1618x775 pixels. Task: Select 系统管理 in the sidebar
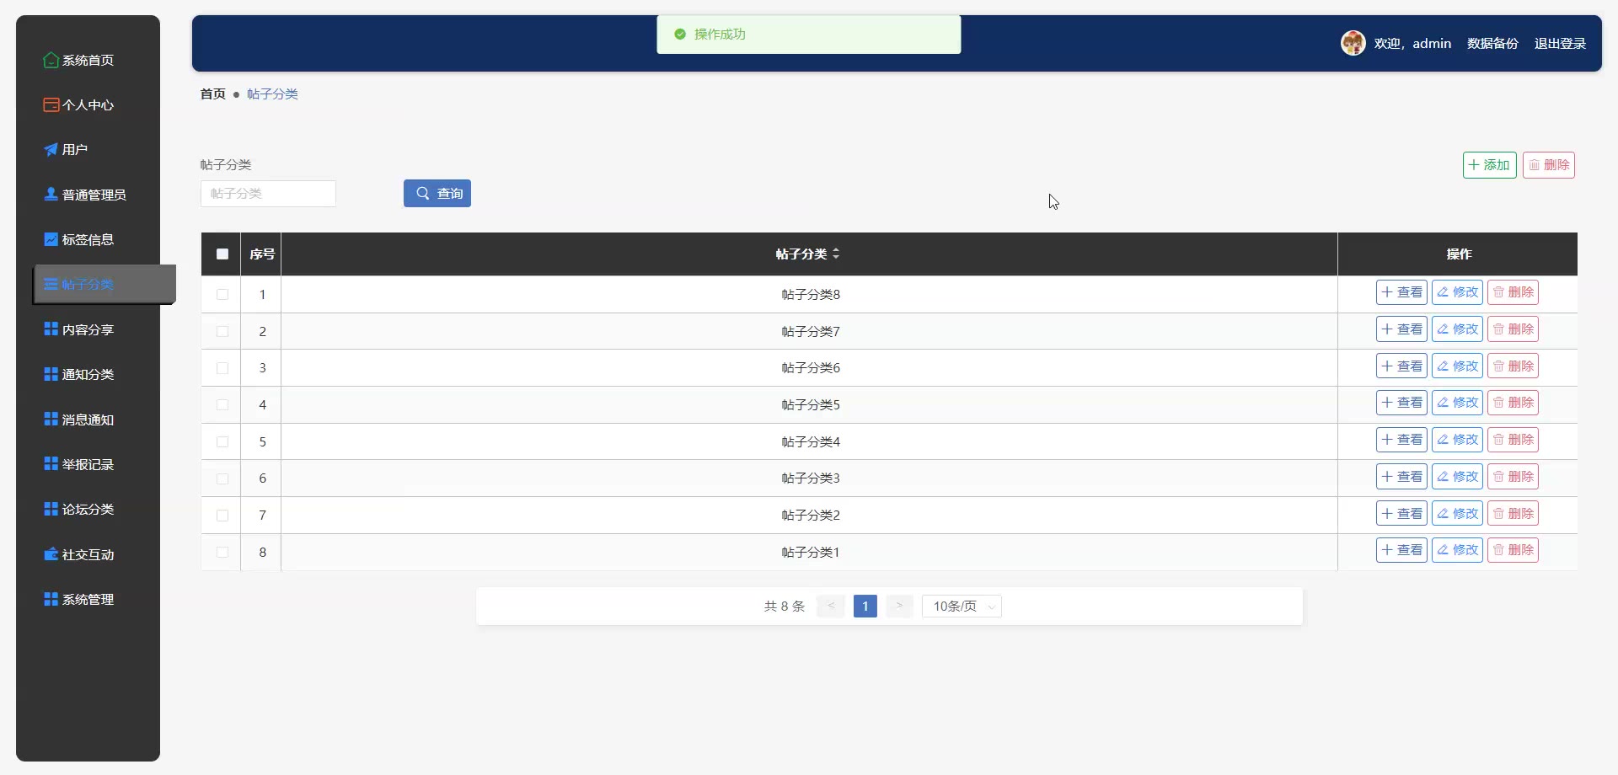[x=88, y=599]
